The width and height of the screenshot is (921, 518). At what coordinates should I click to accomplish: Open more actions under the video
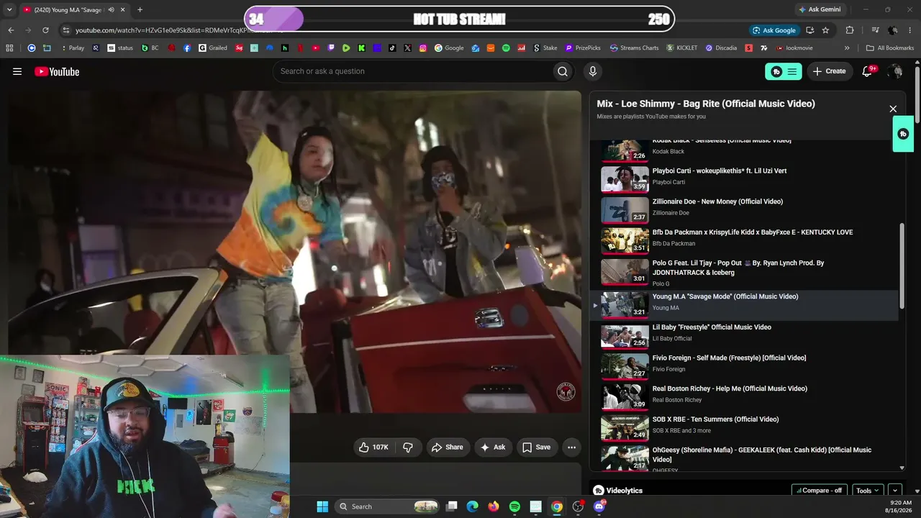571,447
